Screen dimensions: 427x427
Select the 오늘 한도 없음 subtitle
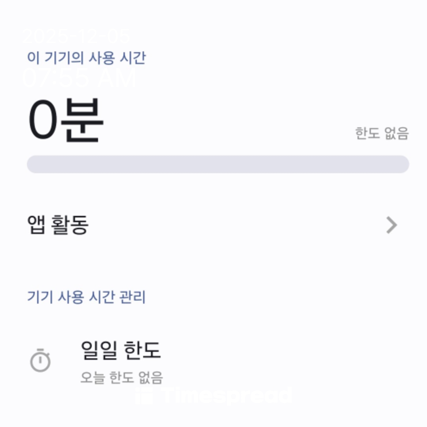(121, 378)
